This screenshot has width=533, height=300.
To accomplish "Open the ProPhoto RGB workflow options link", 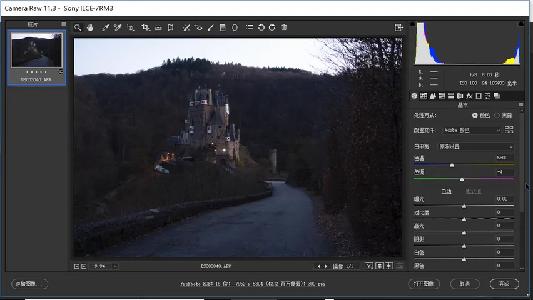I will point(253,284).
